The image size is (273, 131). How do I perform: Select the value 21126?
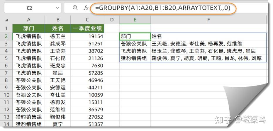pos(87,58)
